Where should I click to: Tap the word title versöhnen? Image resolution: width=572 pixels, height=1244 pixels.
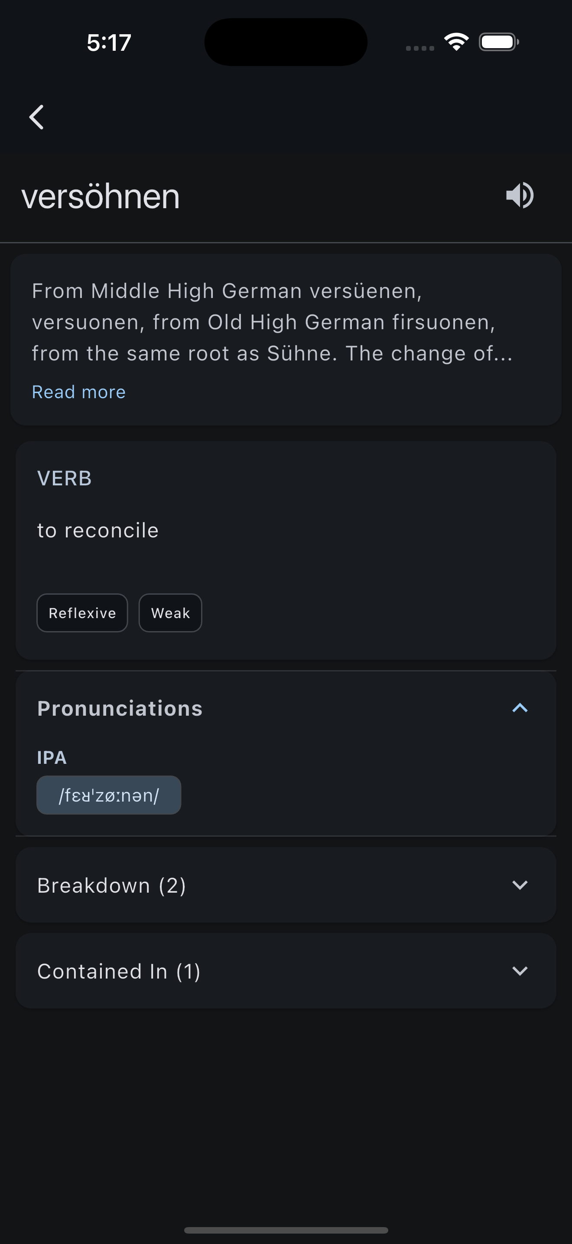click(x=101, y=196)
